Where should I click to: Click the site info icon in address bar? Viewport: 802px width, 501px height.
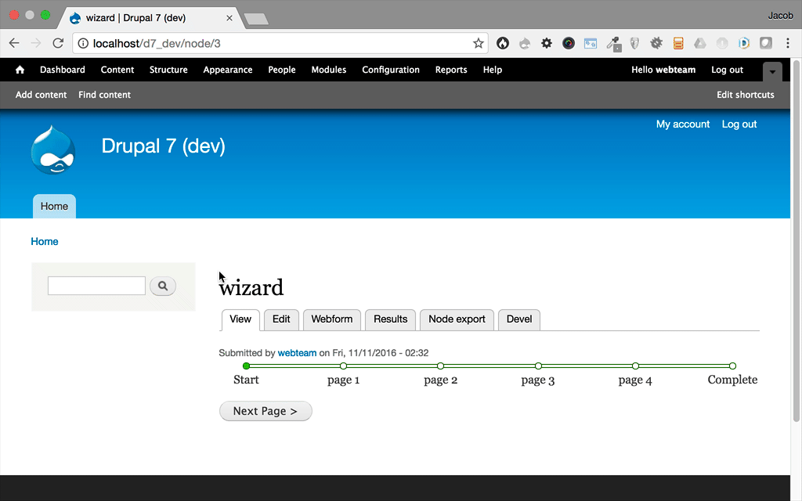[x=83, y=44]
